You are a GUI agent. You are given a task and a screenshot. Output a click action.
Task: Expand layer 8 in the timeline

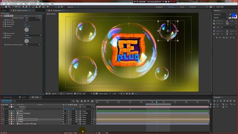pos(10,124)
